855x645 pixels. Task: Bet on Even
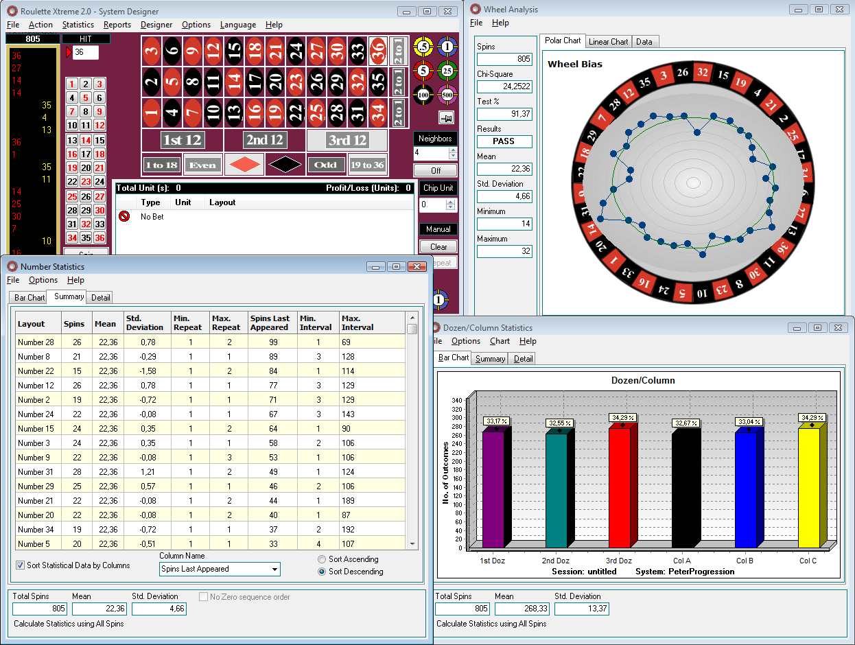click(202, 165)
